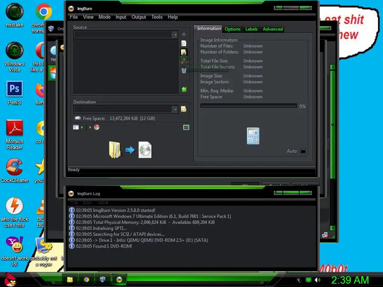Open the Yahoo smiley 'doesn't work lol' icon
The height and width of the screenshot is (287, 383).
click(x=15, y=244)
